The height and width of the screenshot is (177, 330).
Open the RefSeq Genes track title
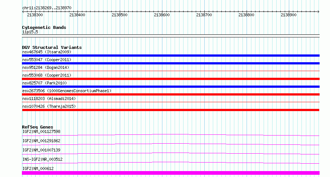click(x=37, y=127)
